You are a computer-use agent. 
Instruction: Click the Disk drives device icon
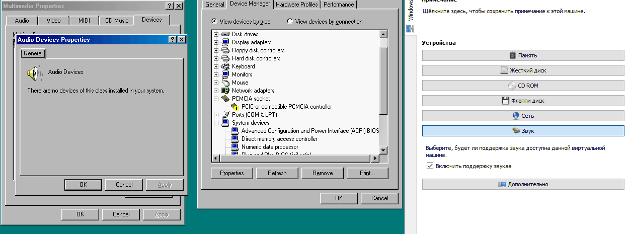225,34
